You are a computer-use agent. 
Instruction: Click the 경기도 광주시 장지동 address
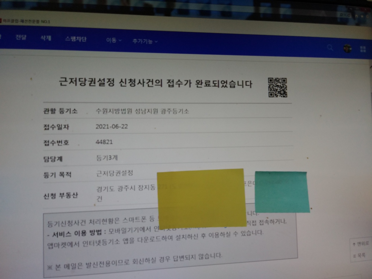pyautogui.click(x=126, y=188)
